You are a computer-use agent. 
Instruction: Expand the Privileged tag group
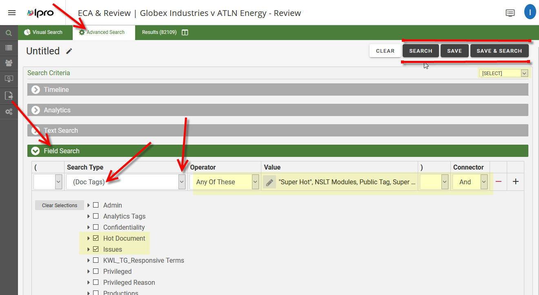[x=89, y=271]
